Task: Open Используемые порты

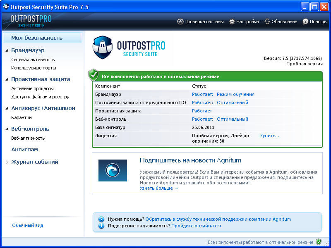Action: [x=34, y=68]
